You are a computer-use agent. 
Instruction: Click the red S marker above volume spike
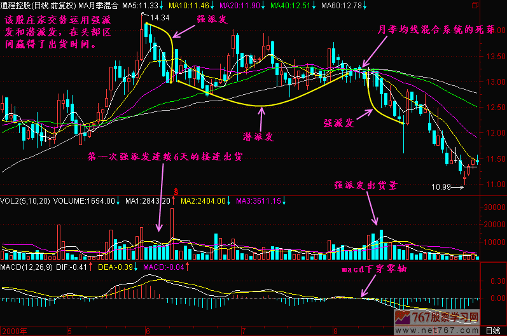tap(176, 190)
